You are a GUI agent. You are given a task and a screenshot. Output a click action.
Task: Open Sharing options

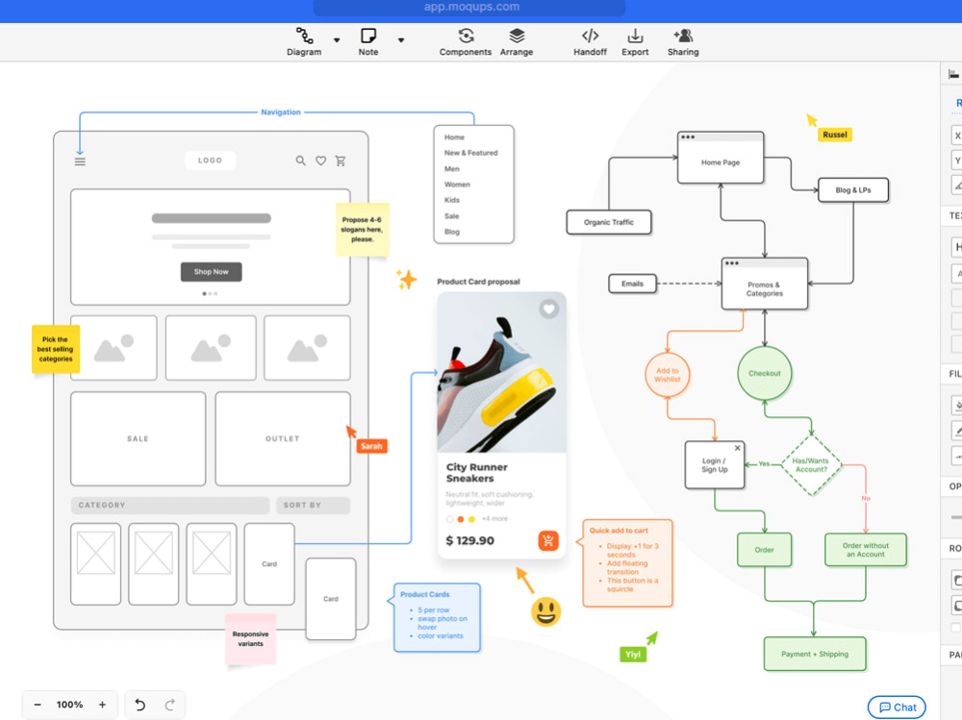683,41
